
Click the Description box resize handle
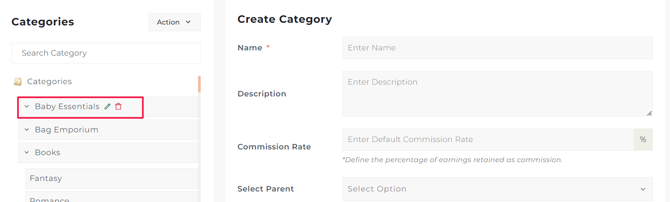[649, 113]
